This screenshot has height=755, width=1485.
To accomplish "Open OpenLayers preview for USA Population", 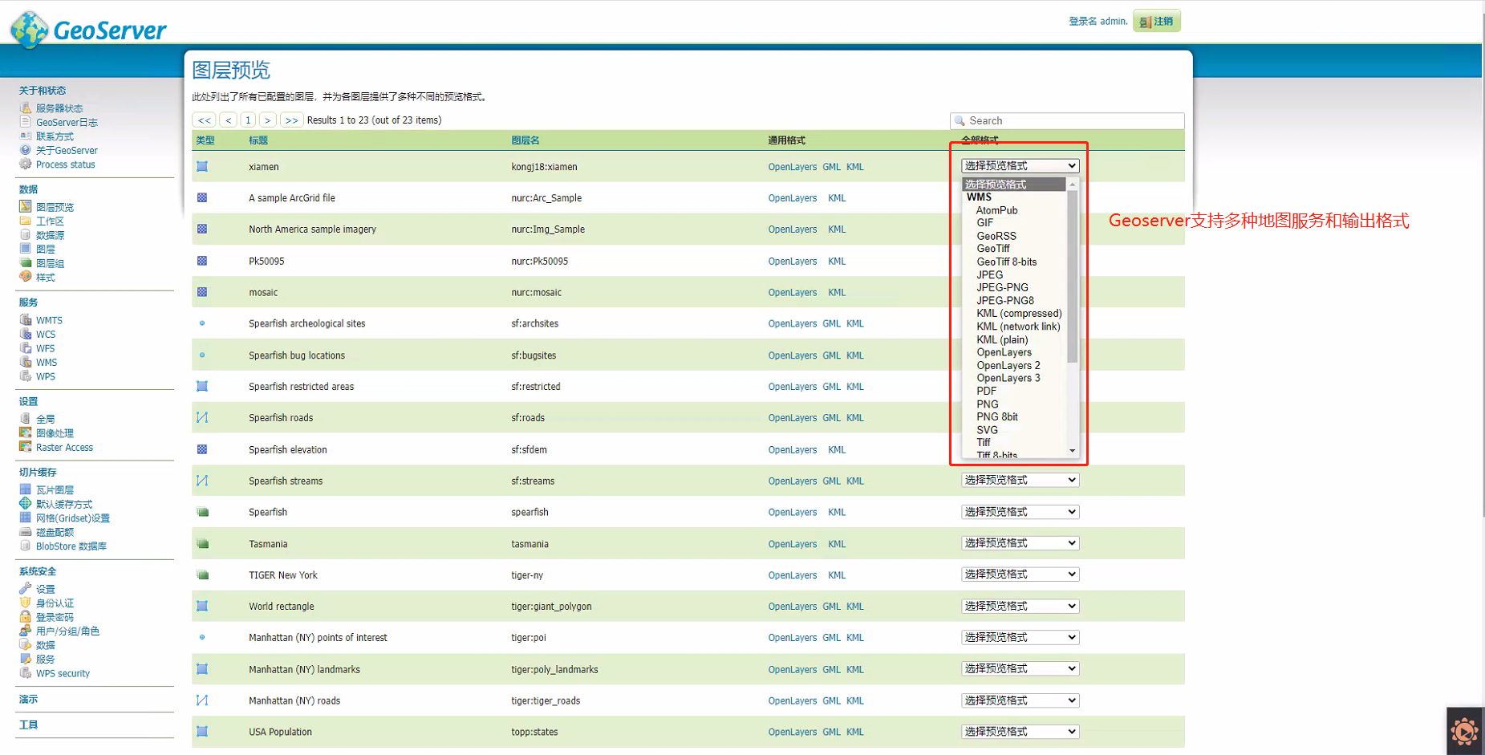I will click(x=792, y=731).
